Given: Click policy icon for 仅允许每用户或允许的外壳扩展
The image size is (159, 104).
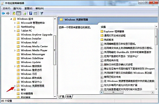Looking at the screenshot, I should click(x=102, y=85).
